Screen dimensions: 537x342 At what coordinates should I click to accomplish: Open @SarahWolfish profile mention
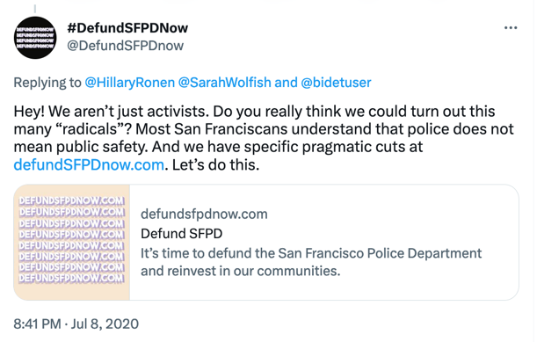click(x=225, y=83)
